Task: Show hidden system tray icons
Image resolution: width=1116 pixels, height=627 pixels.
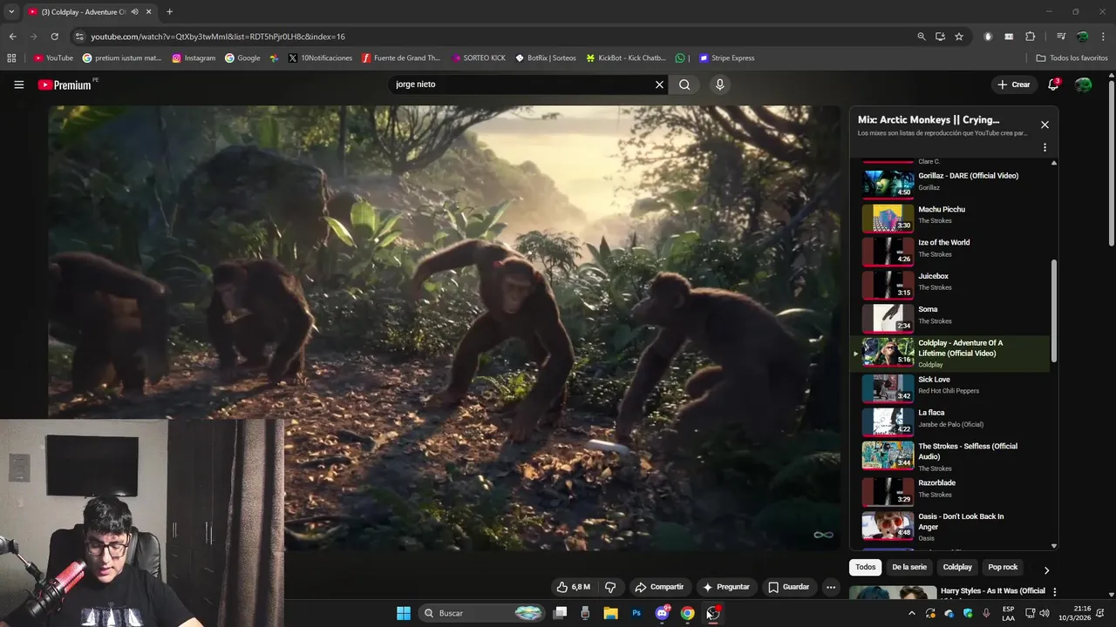Action: [912, 613]
